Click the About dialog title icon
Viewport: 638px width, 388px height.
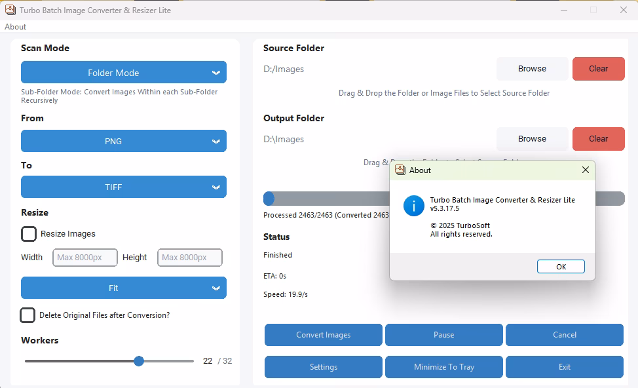400,170
